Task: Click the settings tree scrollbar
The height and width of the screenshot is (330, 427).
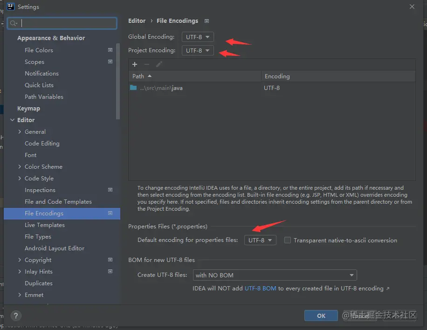Action: pyautogui.click(x=118, y=81)
